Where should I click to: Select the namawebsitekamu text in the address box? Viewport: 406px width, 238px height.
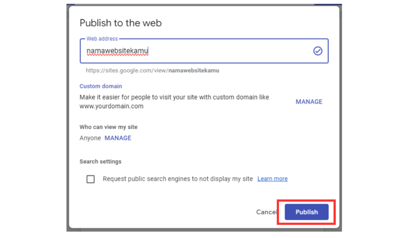[x=117, y=51]
